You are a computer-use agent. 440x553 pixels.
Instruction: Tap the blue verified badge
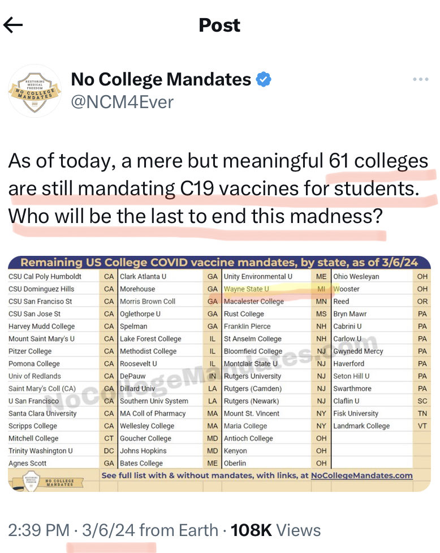264,80
